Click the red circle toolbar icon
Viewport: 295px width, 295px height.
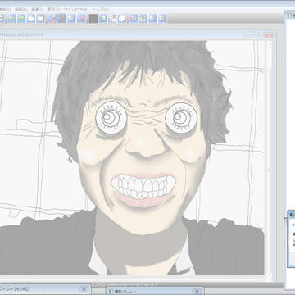(134, 18)
